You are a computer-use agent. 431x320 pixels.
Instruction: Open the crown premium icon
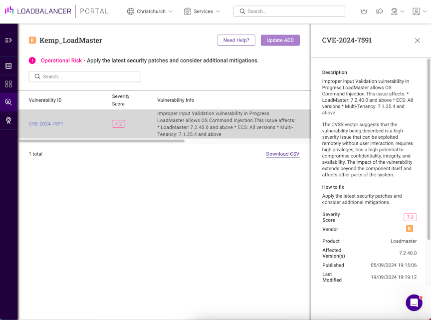pos(364,11)
